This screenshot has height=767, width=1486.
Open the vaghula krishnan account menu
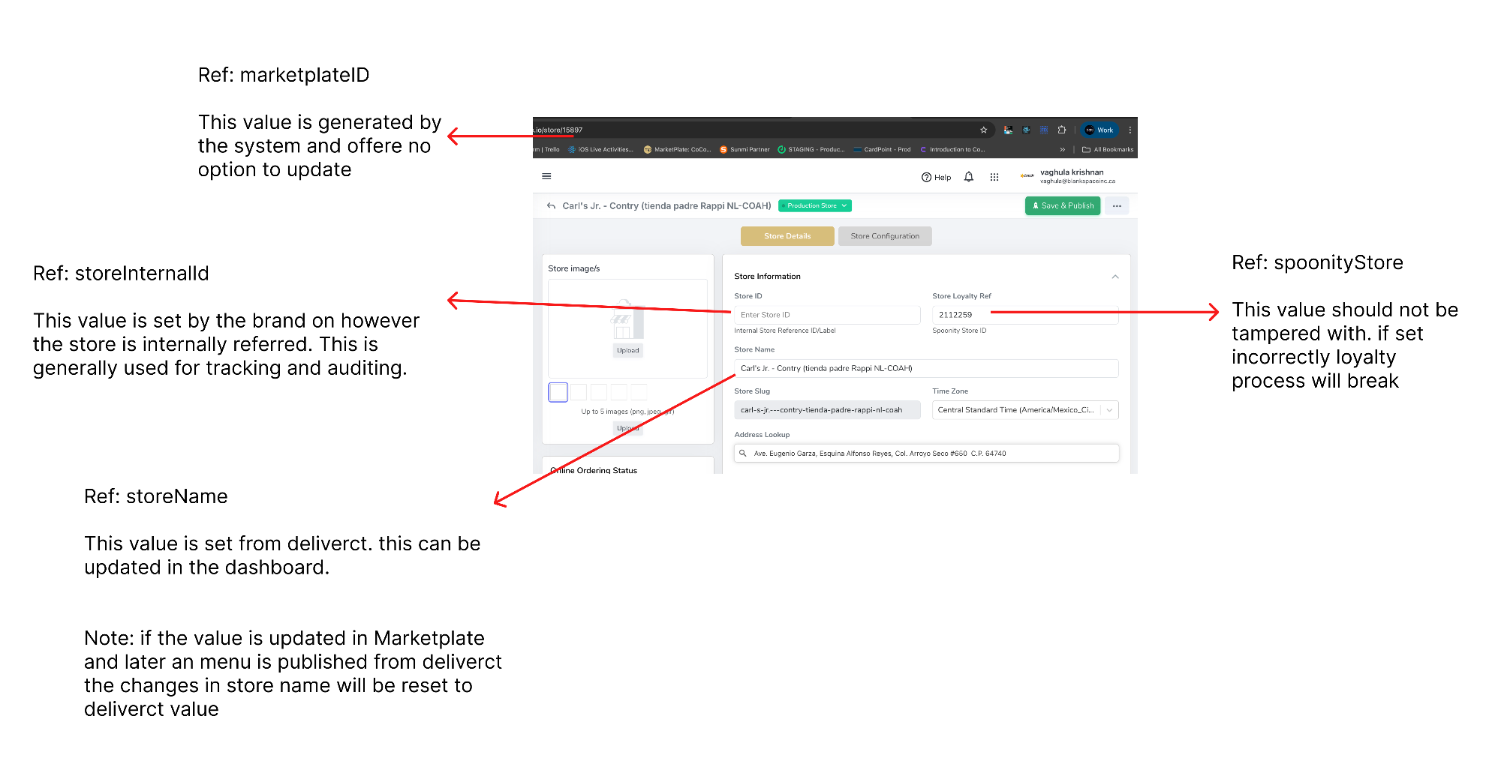point(1068,176)
